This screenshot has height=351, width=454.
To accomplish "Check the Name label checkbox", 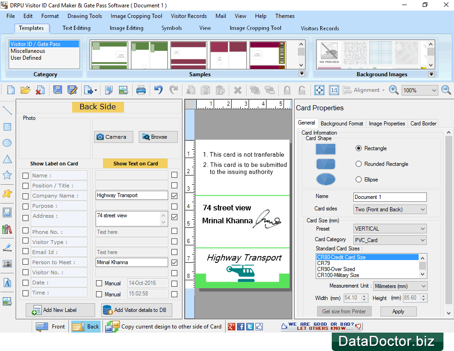I will pos(25,175).
